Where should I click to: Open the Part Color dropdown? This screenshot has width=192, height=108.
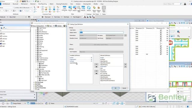point(58,17)
